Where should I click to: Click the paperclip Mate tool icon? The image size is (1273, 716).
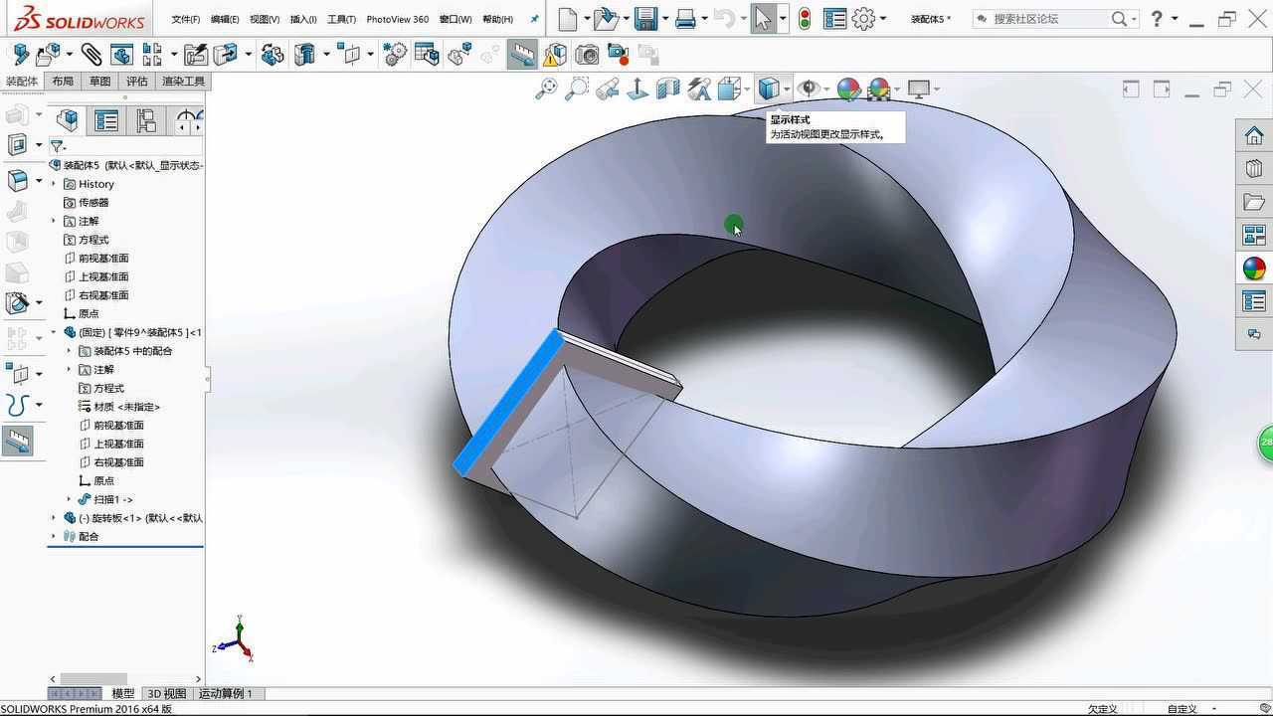pyautogui.click(x=91, y=55)
